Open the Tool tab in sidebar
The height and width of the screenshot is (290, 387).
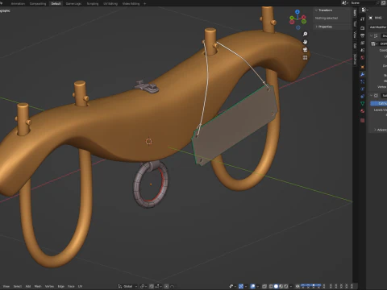(x=355, y=24)
